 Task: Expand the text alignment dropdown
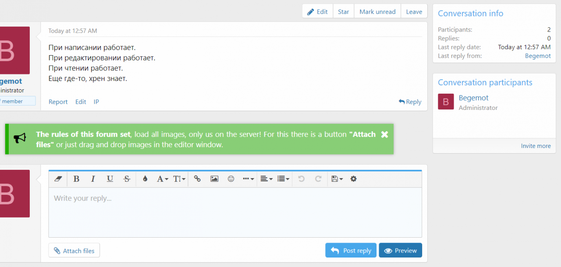(266, 179)
